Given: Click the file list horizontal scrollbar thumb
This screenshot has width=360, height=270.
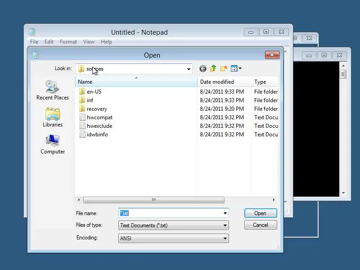Looking at the screenshot, I should 154,200.
